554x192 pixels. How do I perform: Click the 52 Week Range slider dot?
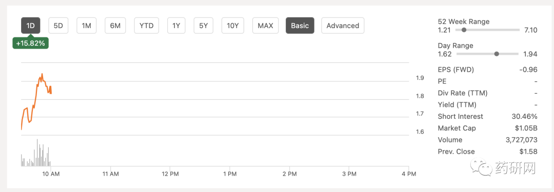pyautogui.click(x=464, y=30)
